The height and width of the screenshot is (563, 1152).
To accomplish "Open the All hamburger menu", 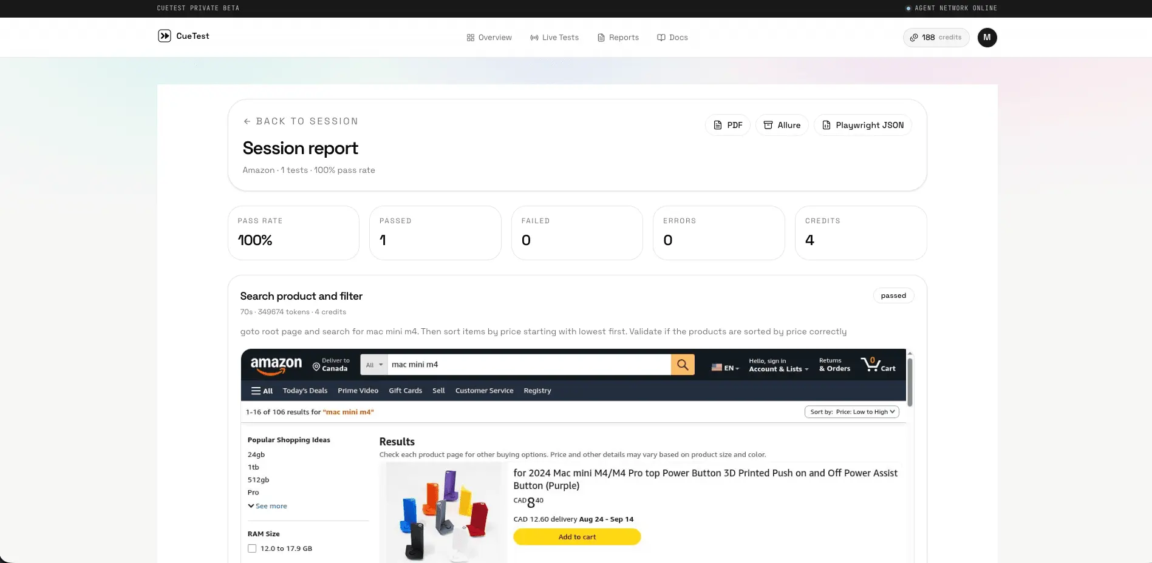I will click(262, 391).
